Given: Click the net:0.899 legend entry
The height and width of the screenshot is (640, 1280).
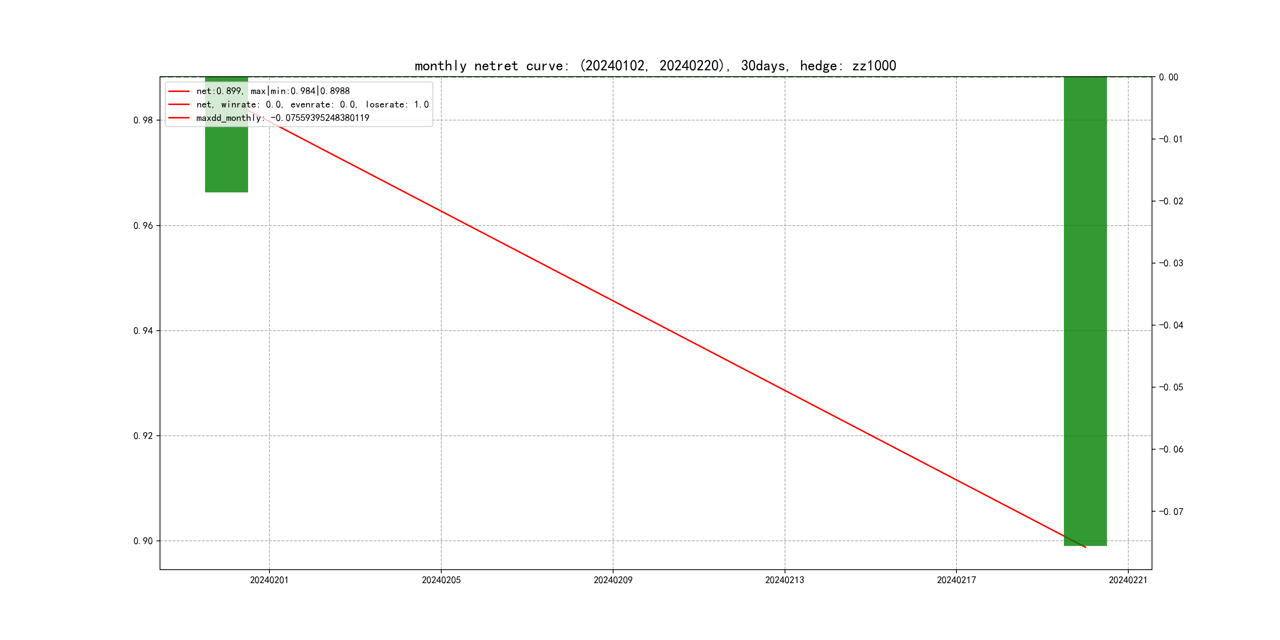Looking at the screenshot, I should click(273, 91).
